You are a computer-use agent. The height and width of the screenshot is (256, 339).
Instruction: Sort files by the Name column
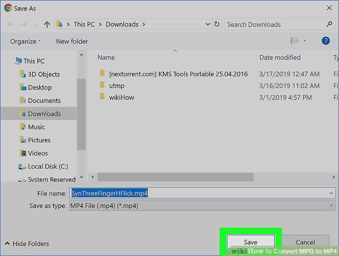(x=106, y=58)
